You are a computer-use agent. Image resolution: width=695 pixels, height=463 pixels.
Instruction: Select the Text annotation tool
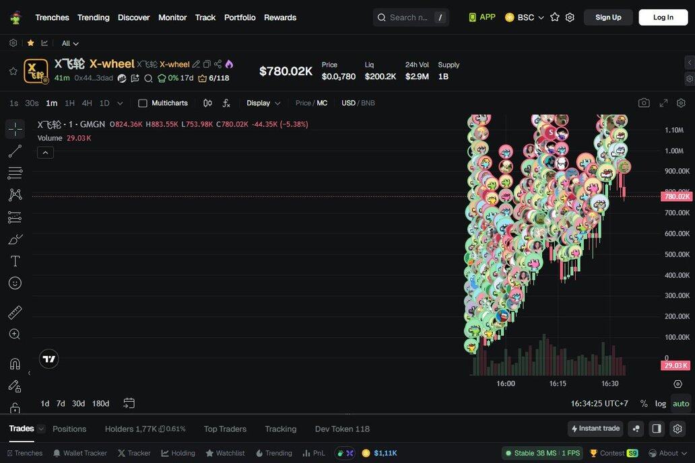click(x=15, y=261)
